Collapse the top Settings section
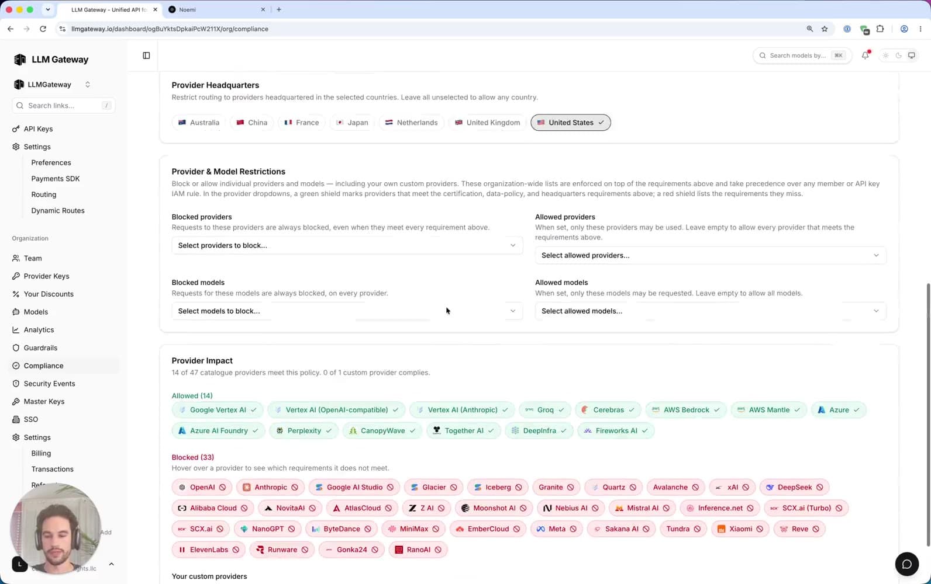The width and height of the screenshot is (931, 584). [x=37, y=147]
